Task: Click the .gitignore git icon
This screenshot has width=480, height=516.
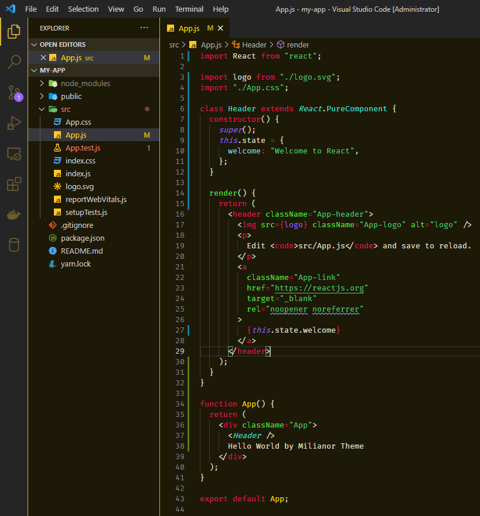Action: 53,225
